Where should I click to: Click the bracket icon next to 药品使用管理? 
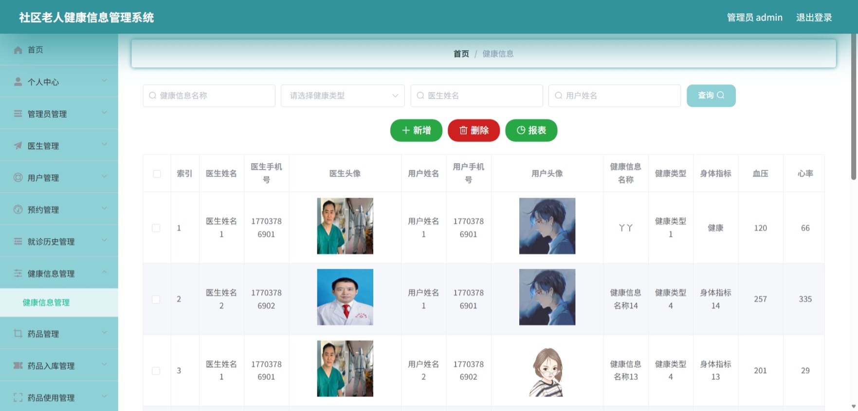coord(18,397)
